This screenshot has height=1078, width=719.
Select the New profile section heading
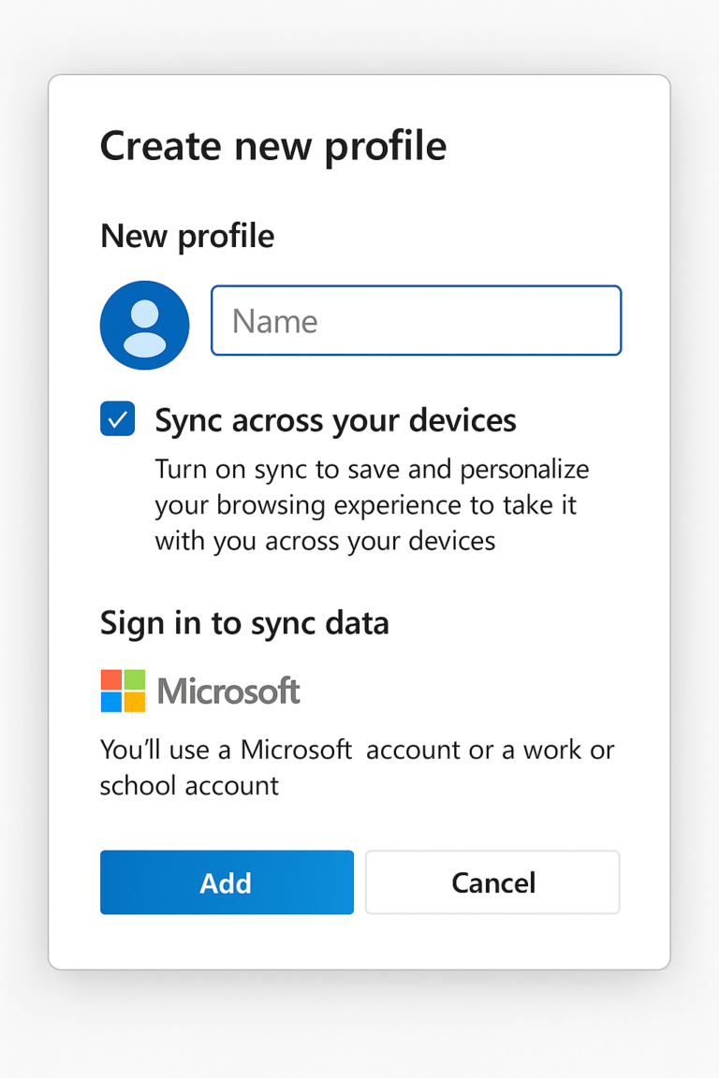(x=186, y=236)
